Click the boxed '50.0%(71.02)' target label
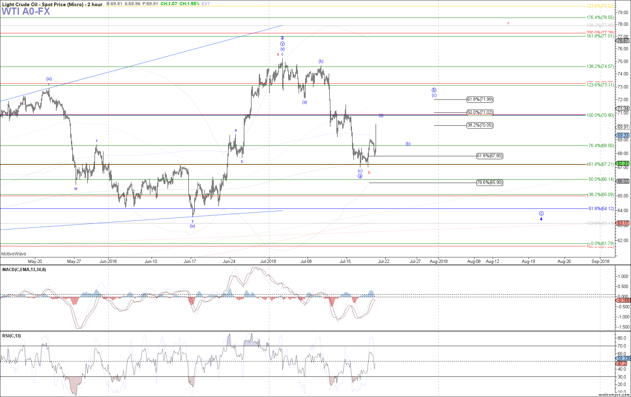Screen dimensions: 631x397 tap(480, 113)
